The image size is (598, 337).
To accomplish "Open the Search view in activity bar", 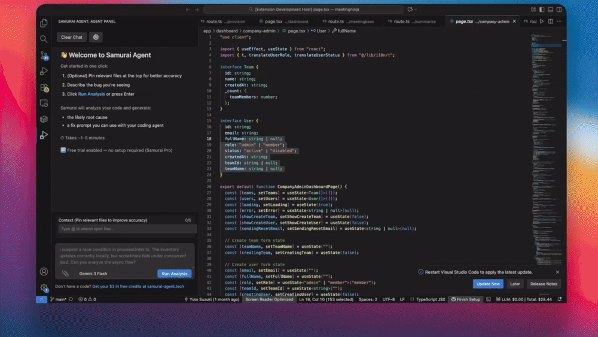I will pyautogui.click(x=44, y=39).
